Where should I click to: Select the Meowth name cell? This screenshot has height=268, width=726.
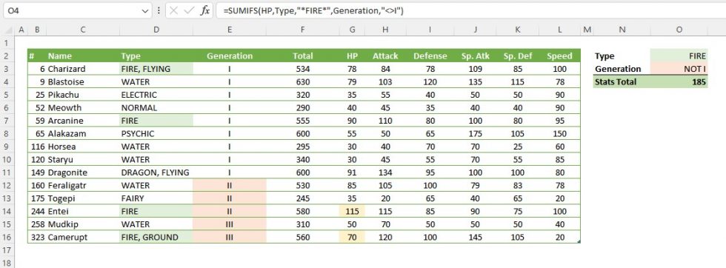(82, 108)
